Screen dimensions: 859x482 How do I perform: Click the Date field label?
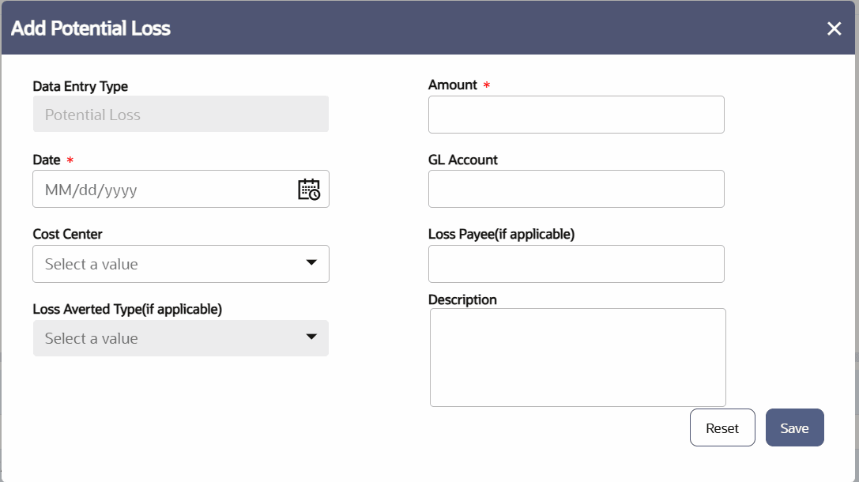click(47, 160)
